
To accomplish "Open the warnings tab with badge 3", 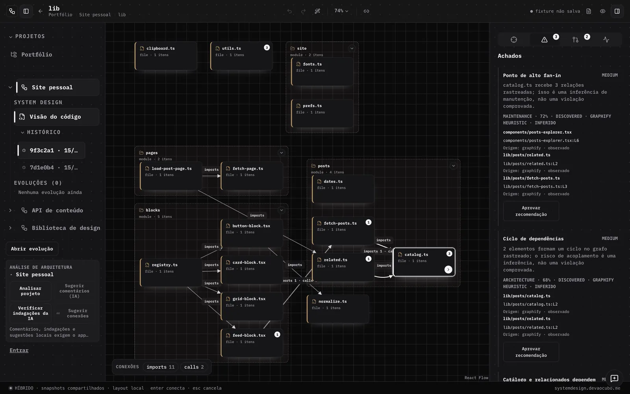I will [x=545, y=39].
